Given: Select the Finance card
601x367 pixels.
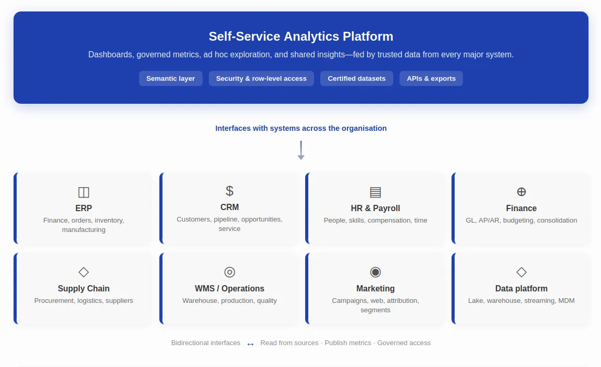Looking at the screenshot, I should pos(521,208).
